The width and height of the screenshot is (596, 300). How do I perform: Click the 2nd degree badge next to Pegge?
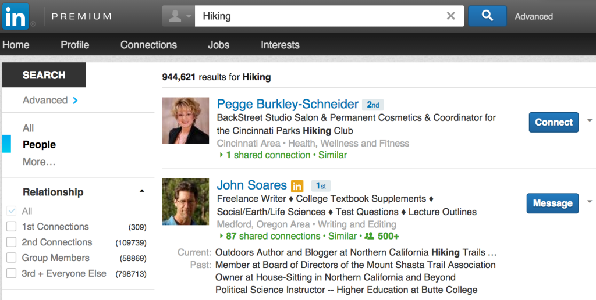[x=373, y=105]
